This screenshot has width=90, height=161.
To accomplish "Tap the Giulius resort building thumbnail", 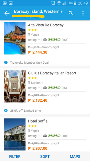I will click(x=15, y=86).
